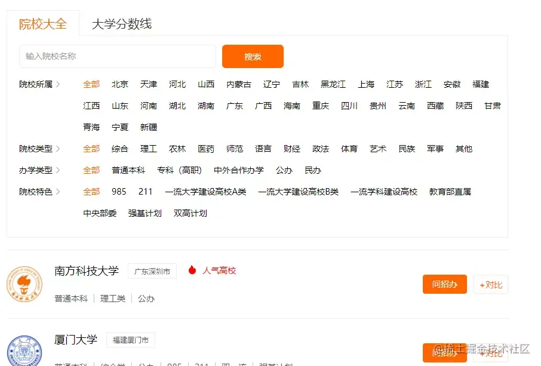Open the 南方科技大学 school title
The width and height of the screenshot is (541, 366).
(x=86, y=271)
